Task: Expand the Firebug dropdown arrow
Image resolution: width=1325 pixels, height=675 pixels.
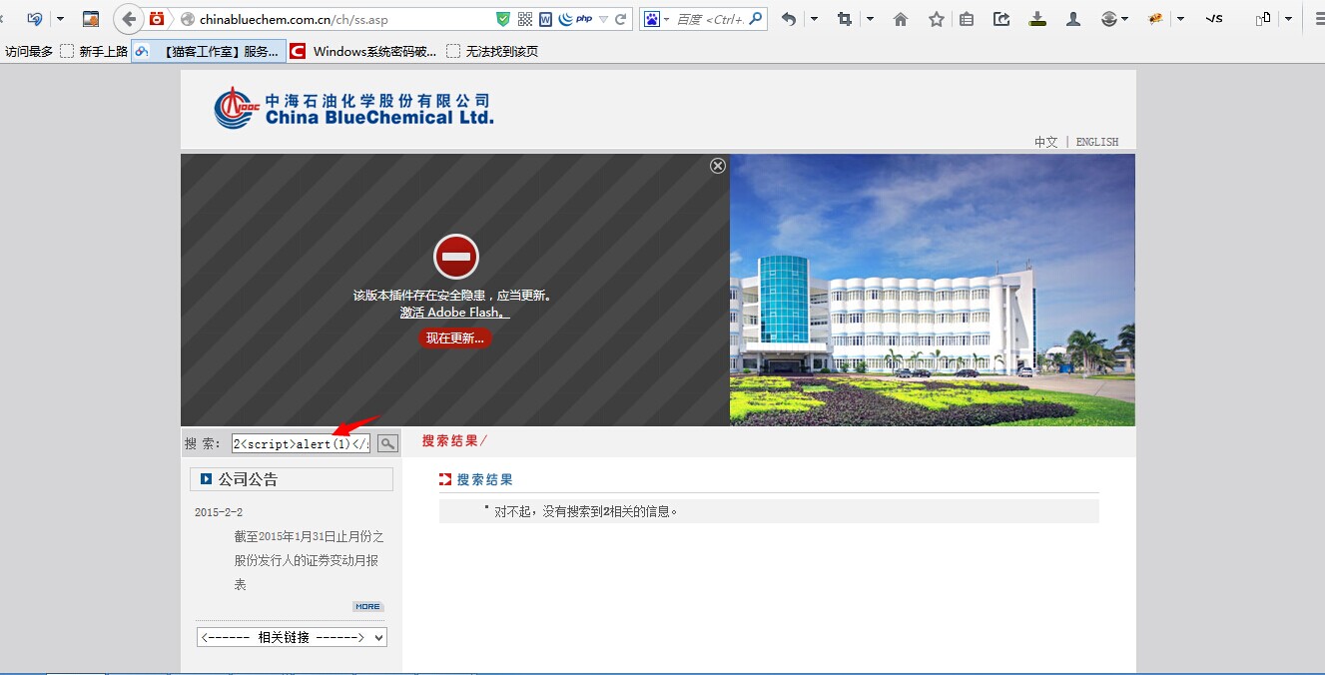Action: 1180,19
